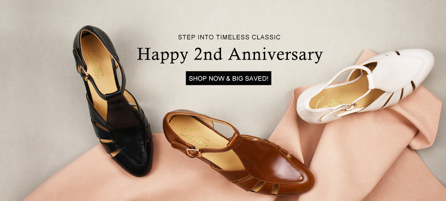Open the black T-strap shoe product
Screen dimensions: 446x201
113,101
